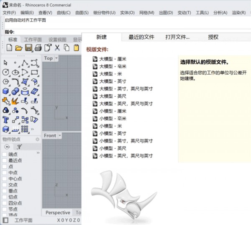This screenshot has width=251, height=225.
Task: Open the Front viewport dropdown arrow
Action: [60, 135]
